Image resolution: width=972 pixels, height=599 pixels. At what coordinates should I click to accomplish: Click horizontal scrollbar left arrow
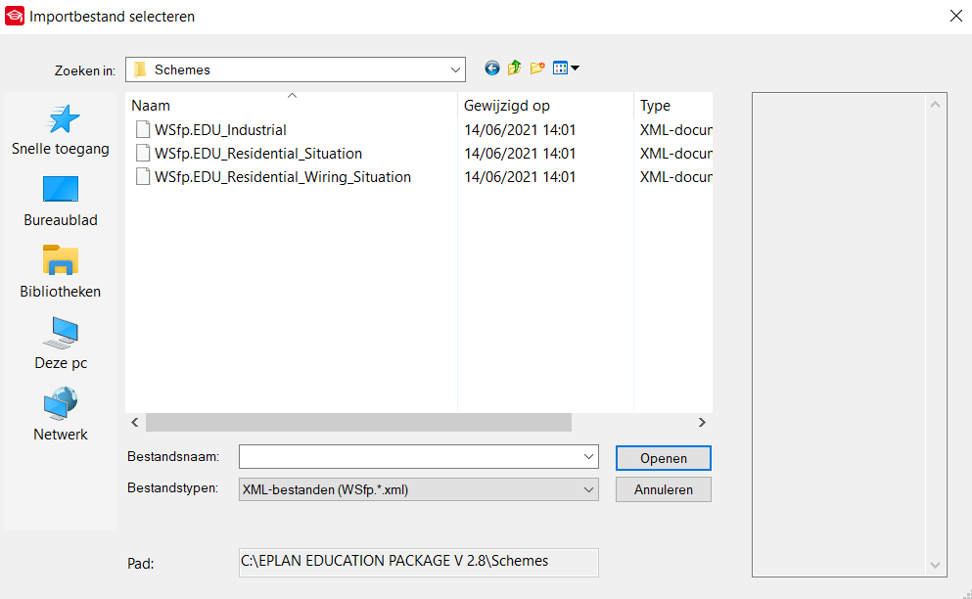135,422
